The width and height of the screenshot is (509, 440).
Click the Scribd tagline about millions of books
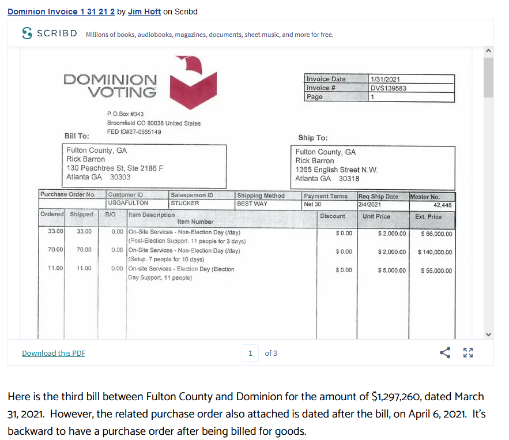click(x=210, y=35)
